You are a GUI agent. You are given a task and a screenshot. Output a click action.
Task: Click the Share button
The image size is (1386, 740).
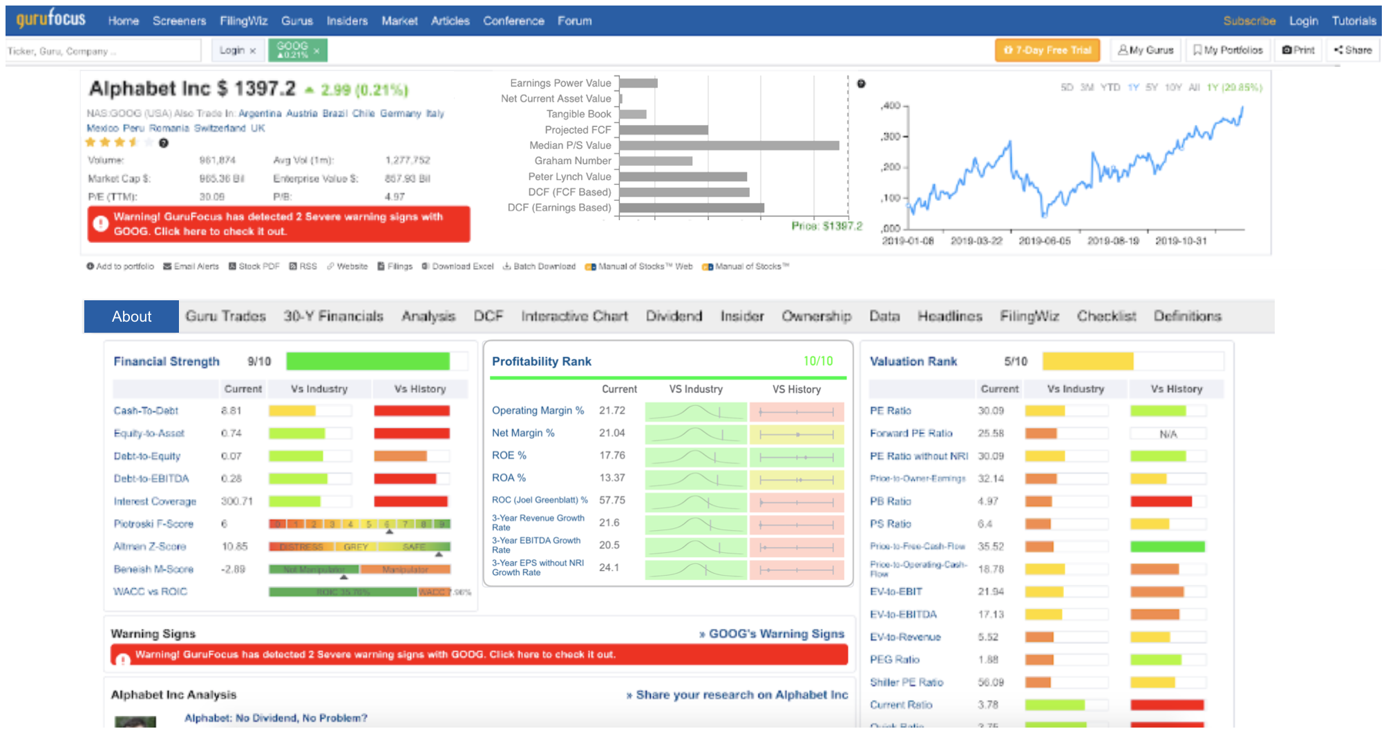[x=1353, y=50]
